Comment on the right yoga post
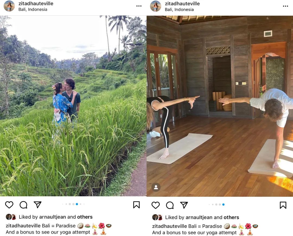 pos(170,205)
